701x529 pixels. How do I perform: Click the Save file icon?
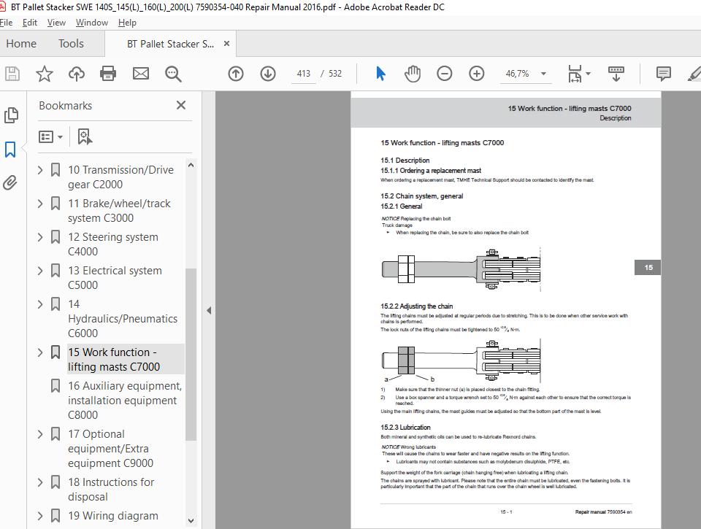pyautogui.click(x=12, y=74)
